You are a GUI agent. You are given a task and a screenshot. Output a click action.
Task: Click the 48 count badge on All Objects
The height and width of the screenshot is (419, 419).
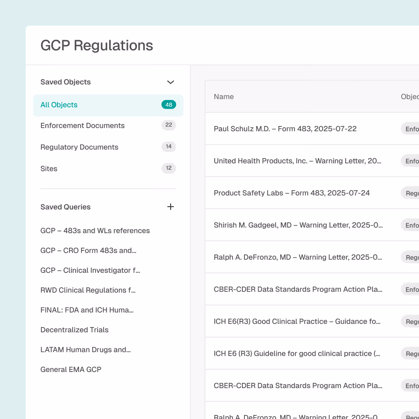168,104
